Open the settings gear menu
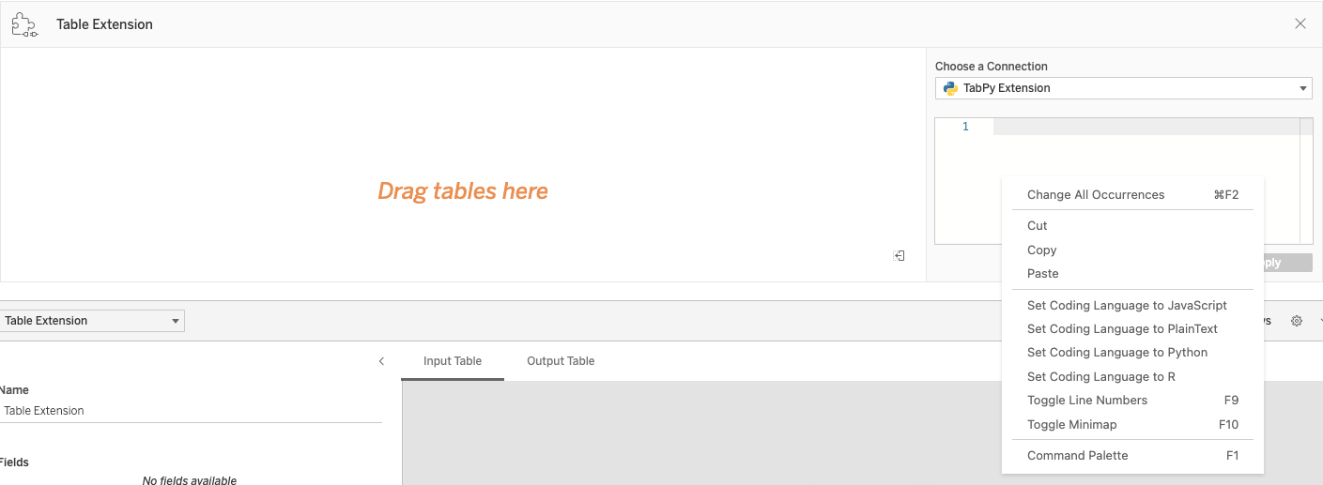This screenshot has height=485, width=1323. [x=1297, y=321]
